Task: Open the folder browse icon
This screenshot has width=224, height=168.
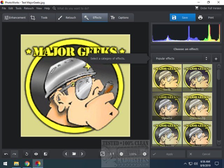Action: (x=74, y=154)
